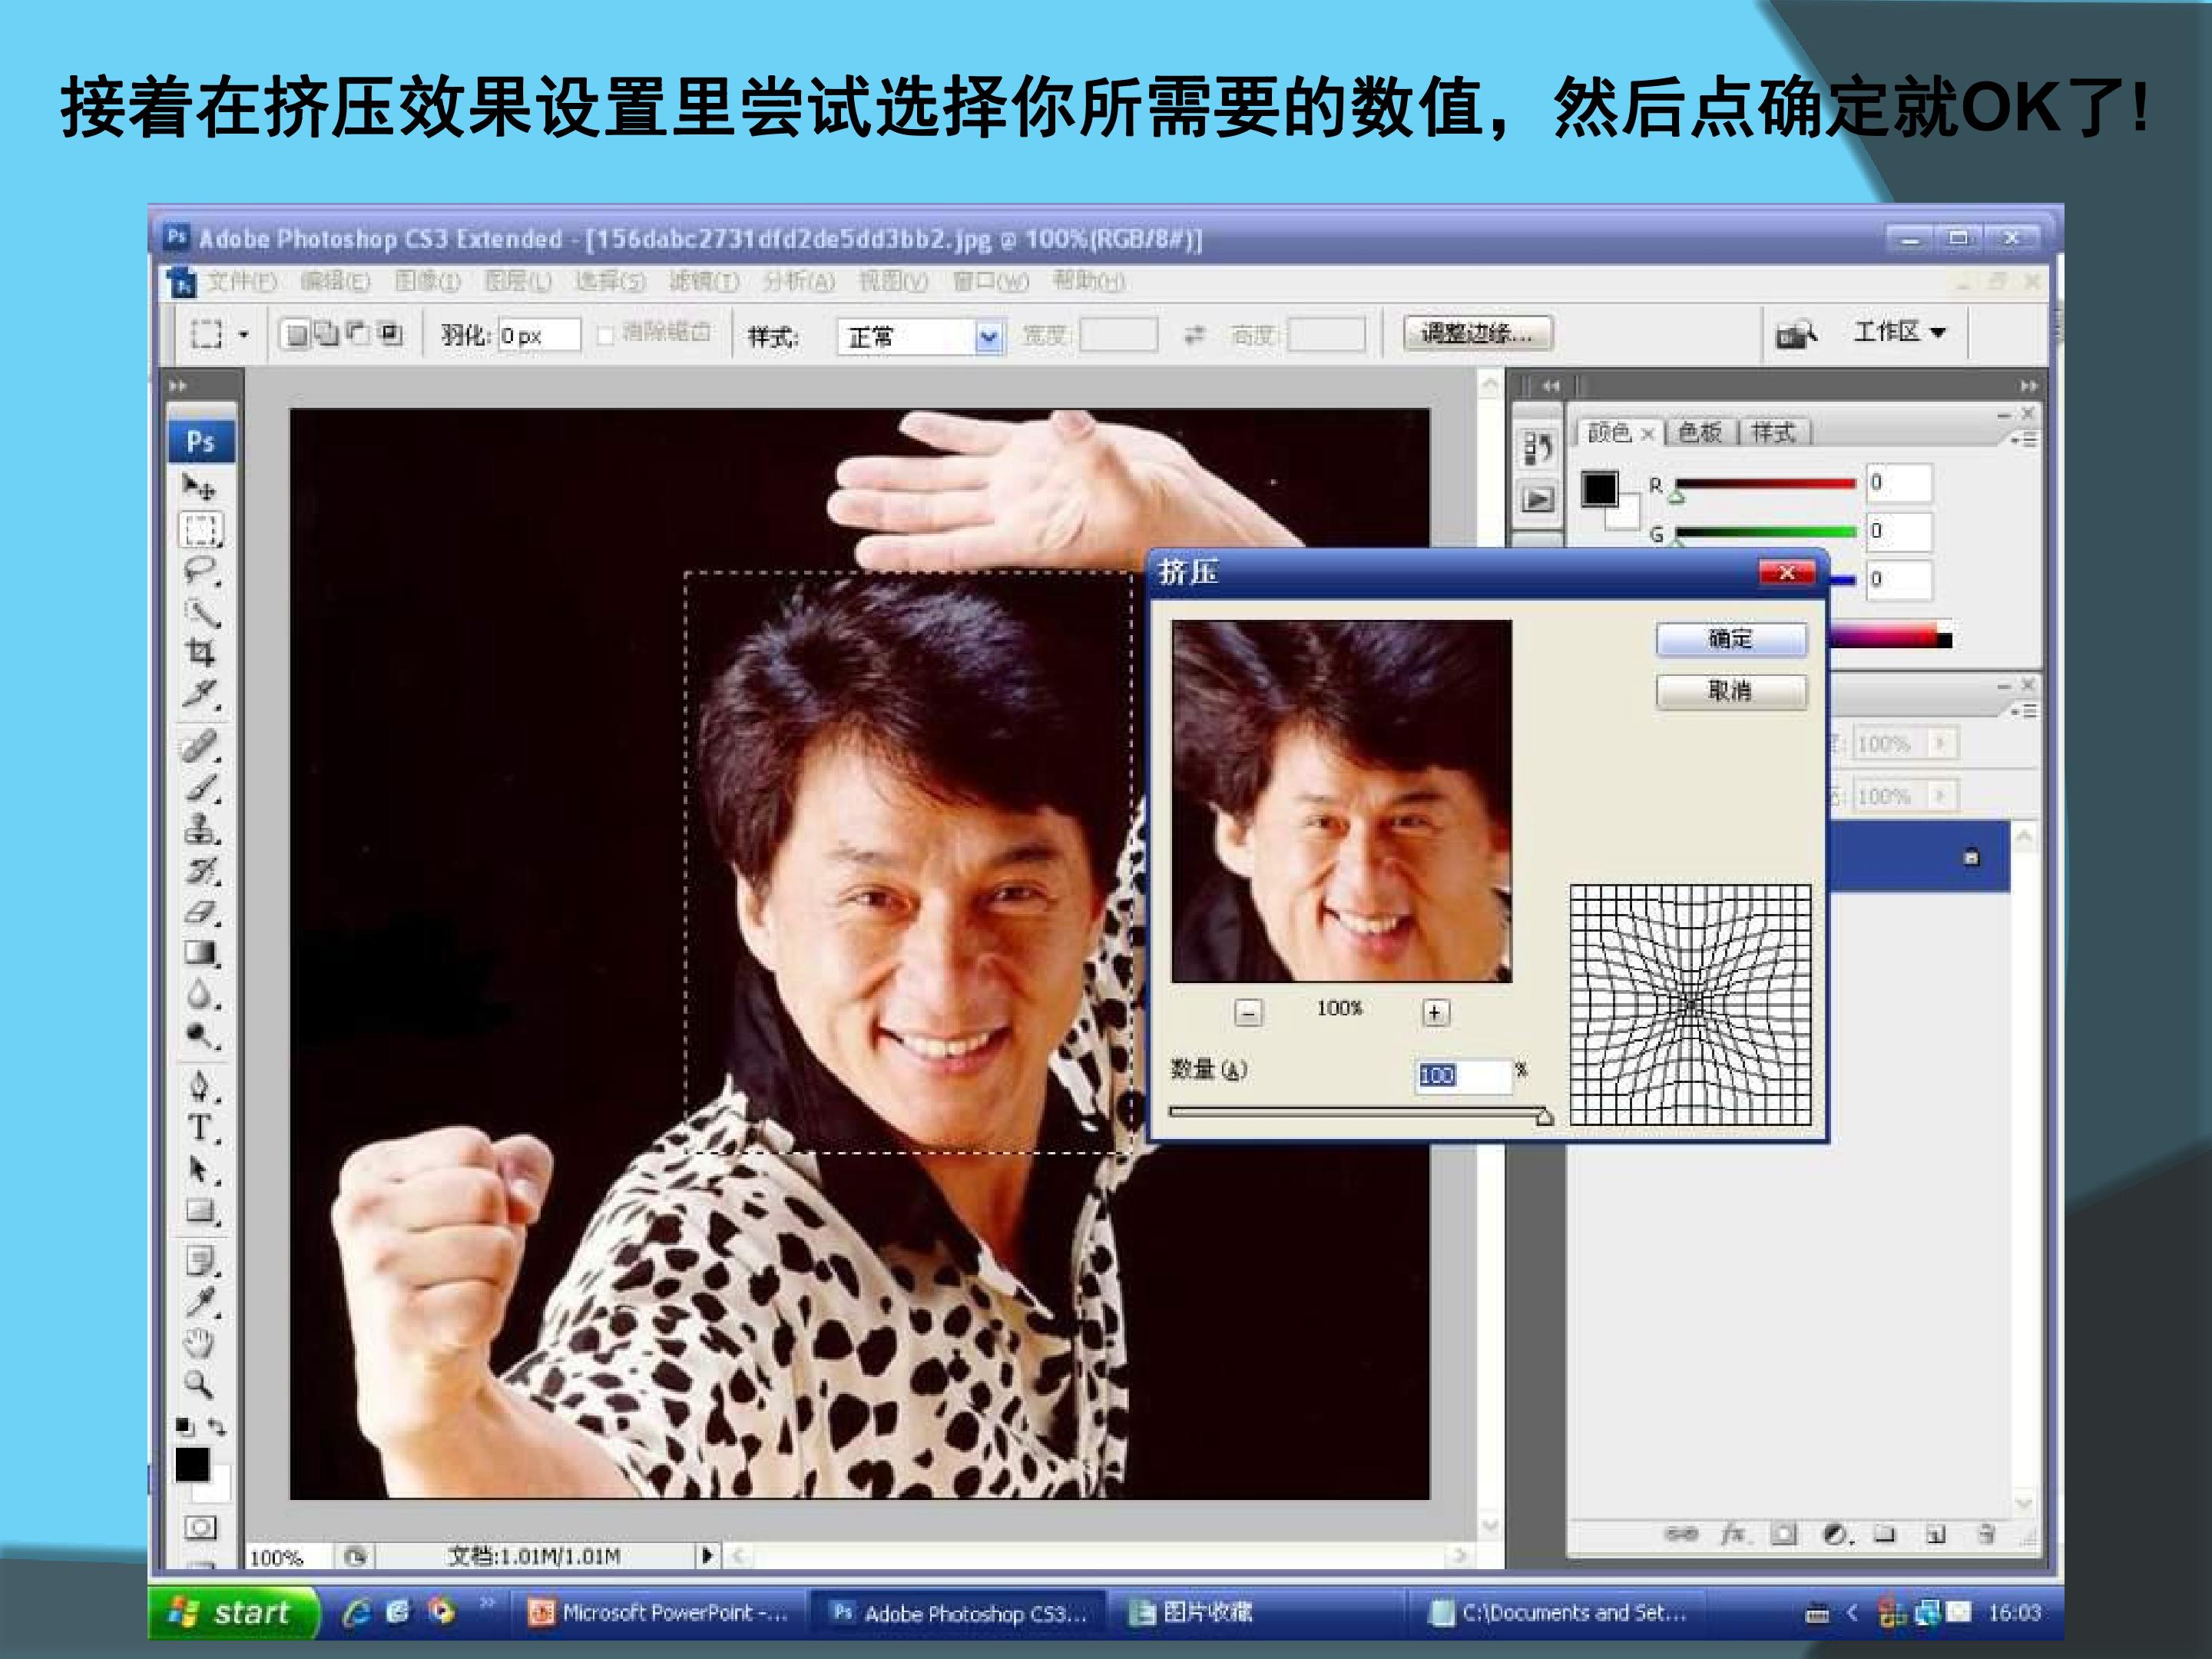Open the 滤镜 filter menu
The image size is (2212, 1659).
click(x=704, y=282)
